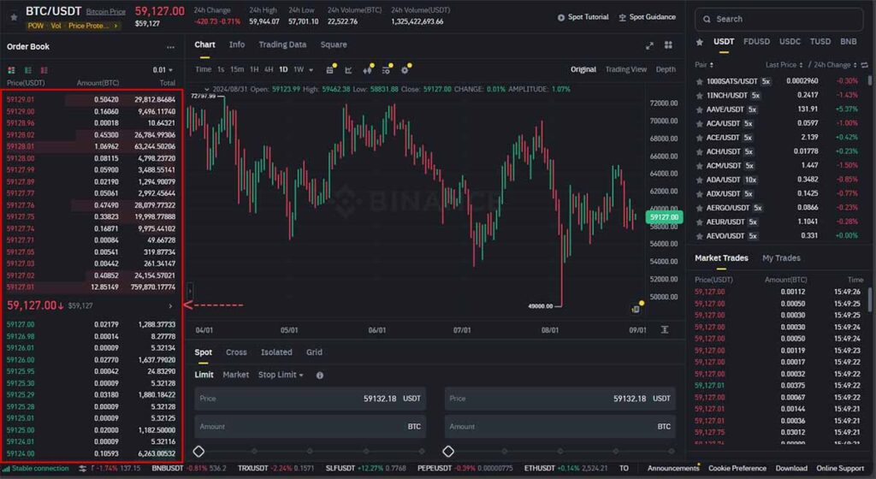Open the Spot Guidance icon

click(623, 17)
